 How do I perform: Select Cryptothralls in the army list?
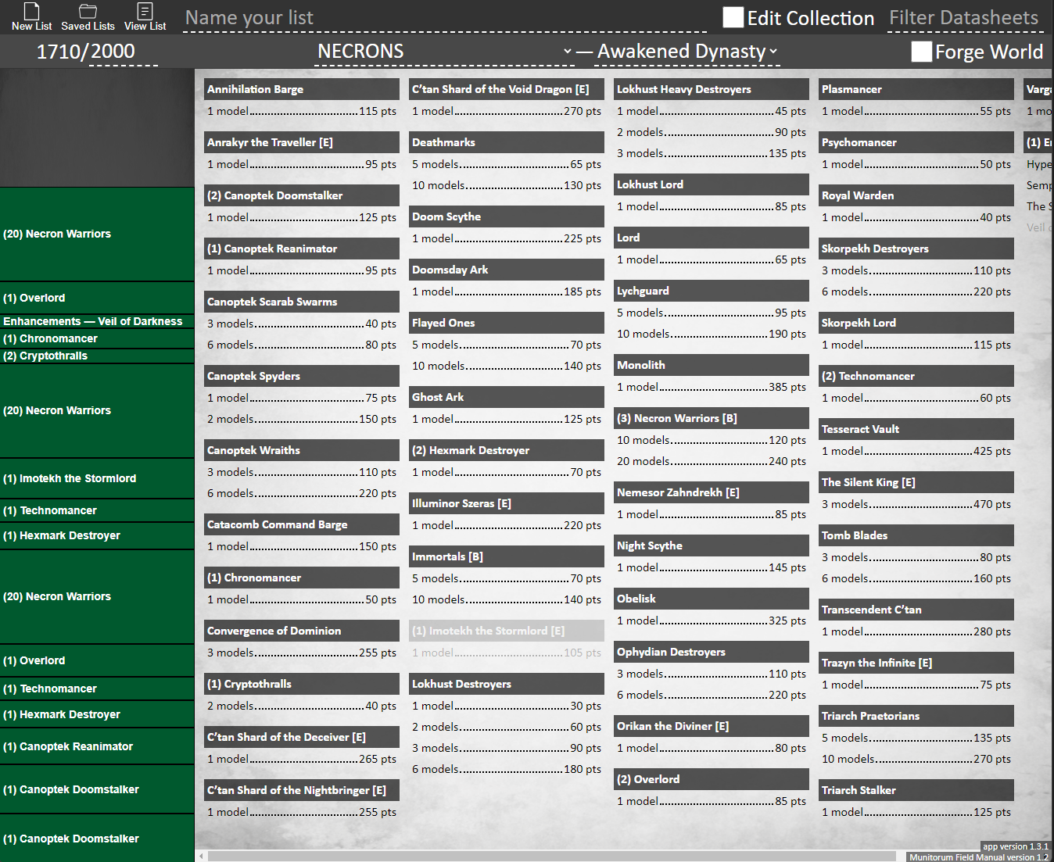(97, 356)
